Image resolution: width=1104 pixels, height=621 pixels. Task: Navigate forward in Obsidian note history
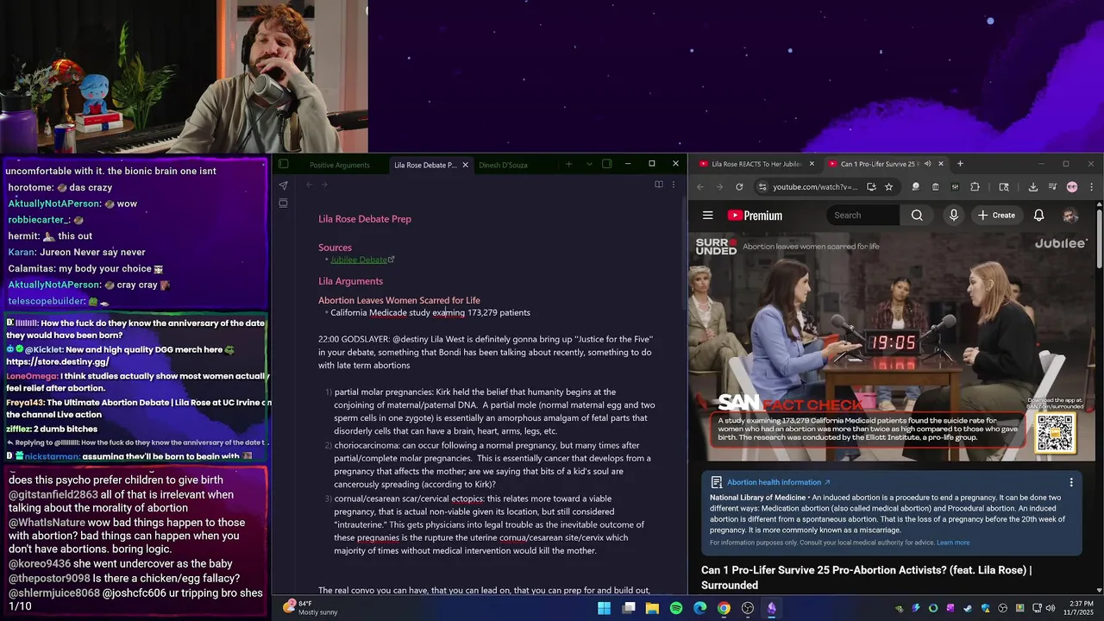click(x=324, y=185)
